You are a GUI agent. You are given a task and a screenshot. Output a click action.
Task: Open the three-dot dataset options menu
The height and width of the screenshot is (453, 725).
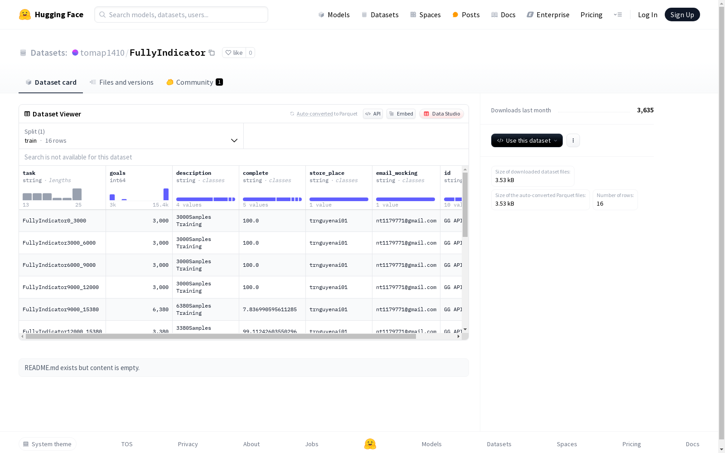[573, 140]
